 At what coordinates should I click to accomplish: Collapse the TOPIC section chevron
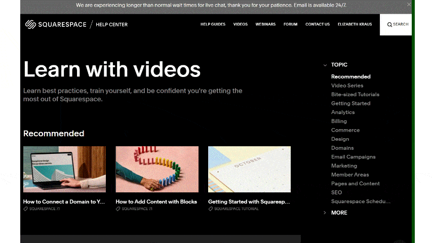click(x=325, y=65)
